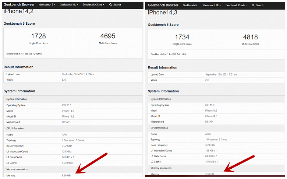
Task: Click the CPU Name value ARM in the right page
Action: (x=208, y=134)
